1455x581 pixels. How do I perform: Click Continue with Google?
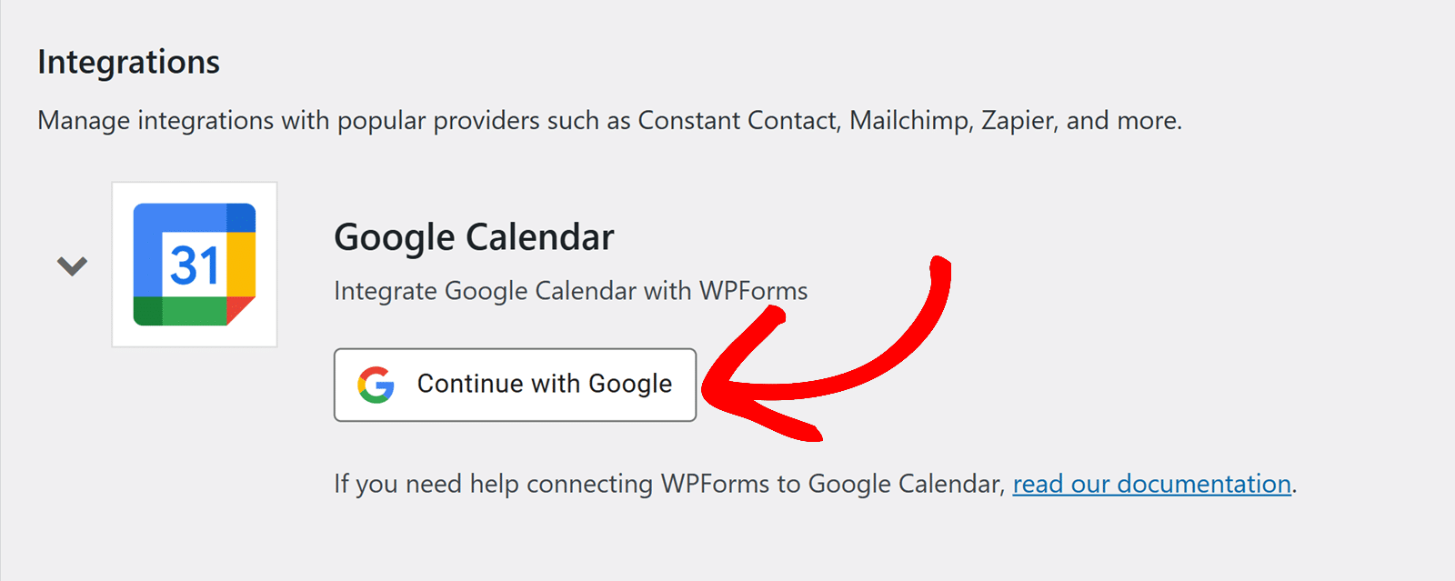[515, 385]
